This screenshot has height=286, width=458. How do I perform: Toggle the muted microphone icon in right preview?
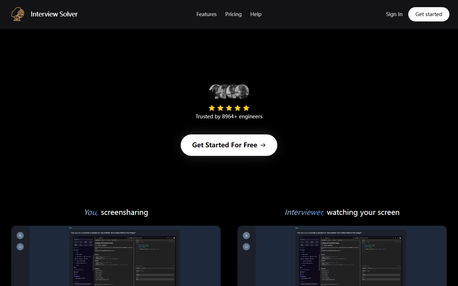246,235
